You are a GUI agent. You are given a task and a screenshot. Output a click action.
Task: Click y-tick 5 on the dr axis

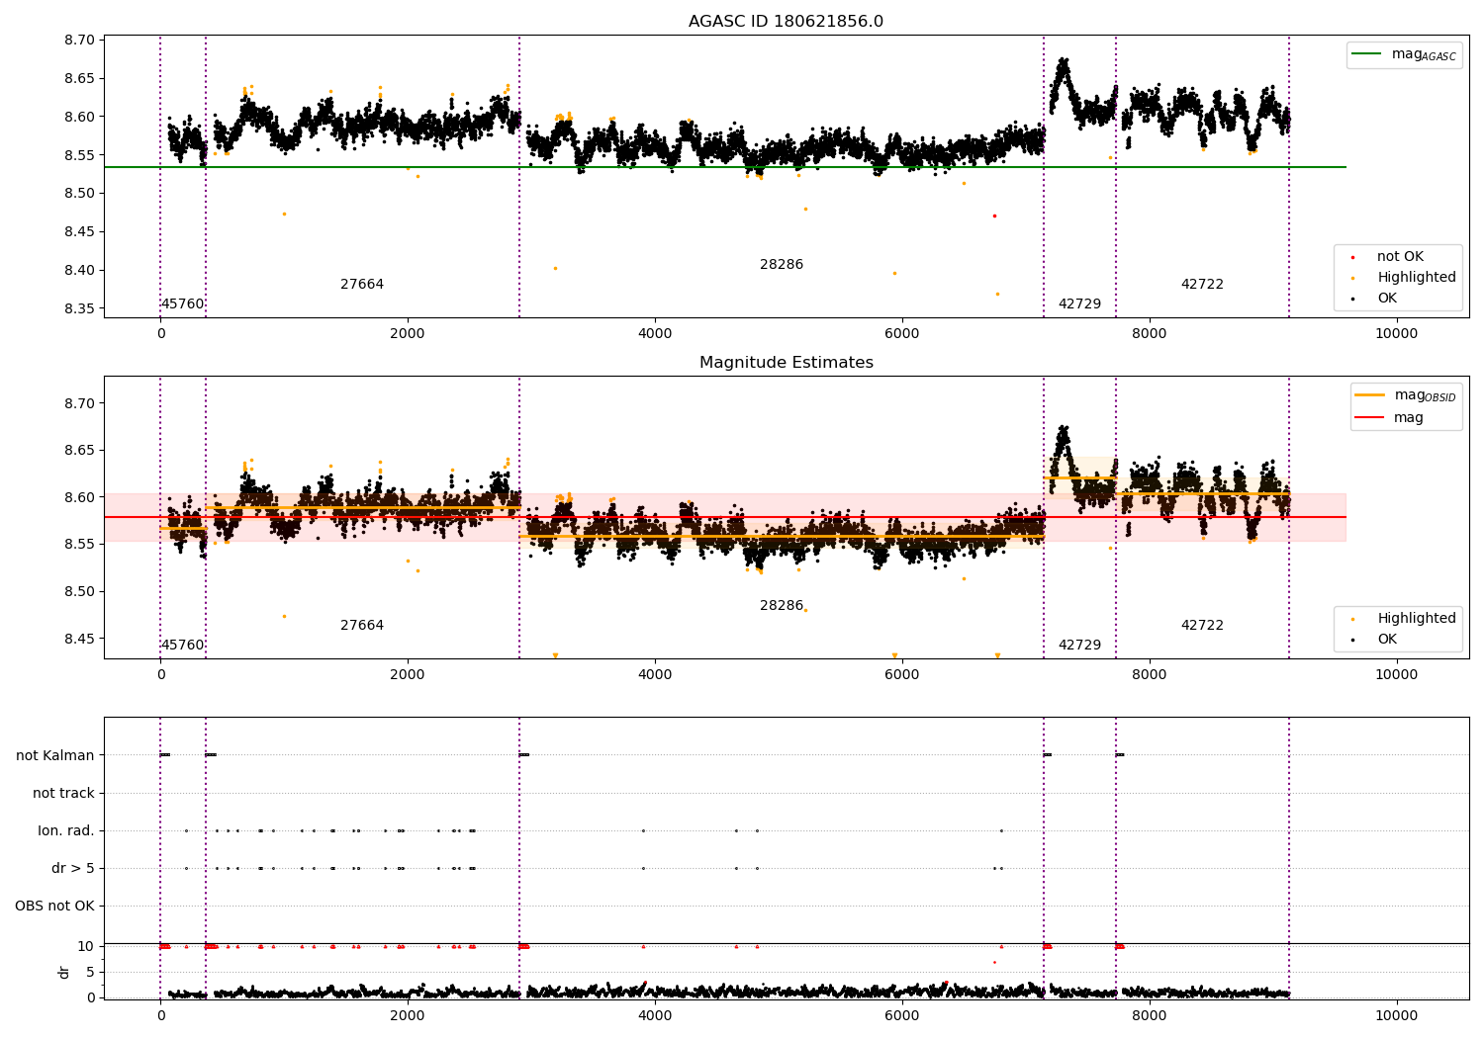pos(91,972)
